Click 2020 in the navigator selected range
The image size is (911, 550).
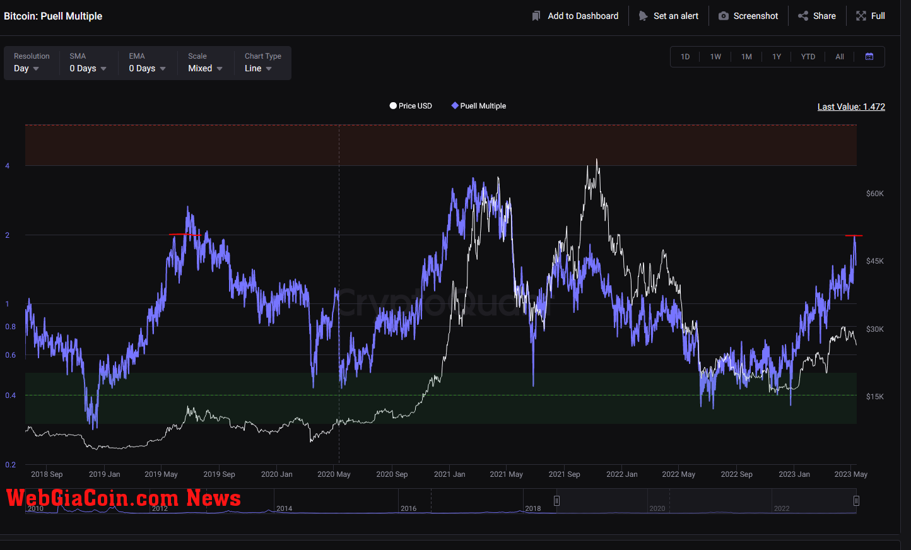click(657, 508)
